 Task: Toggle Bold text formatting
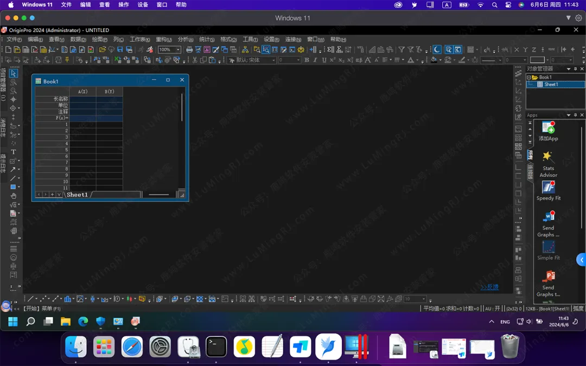point(307,60)
